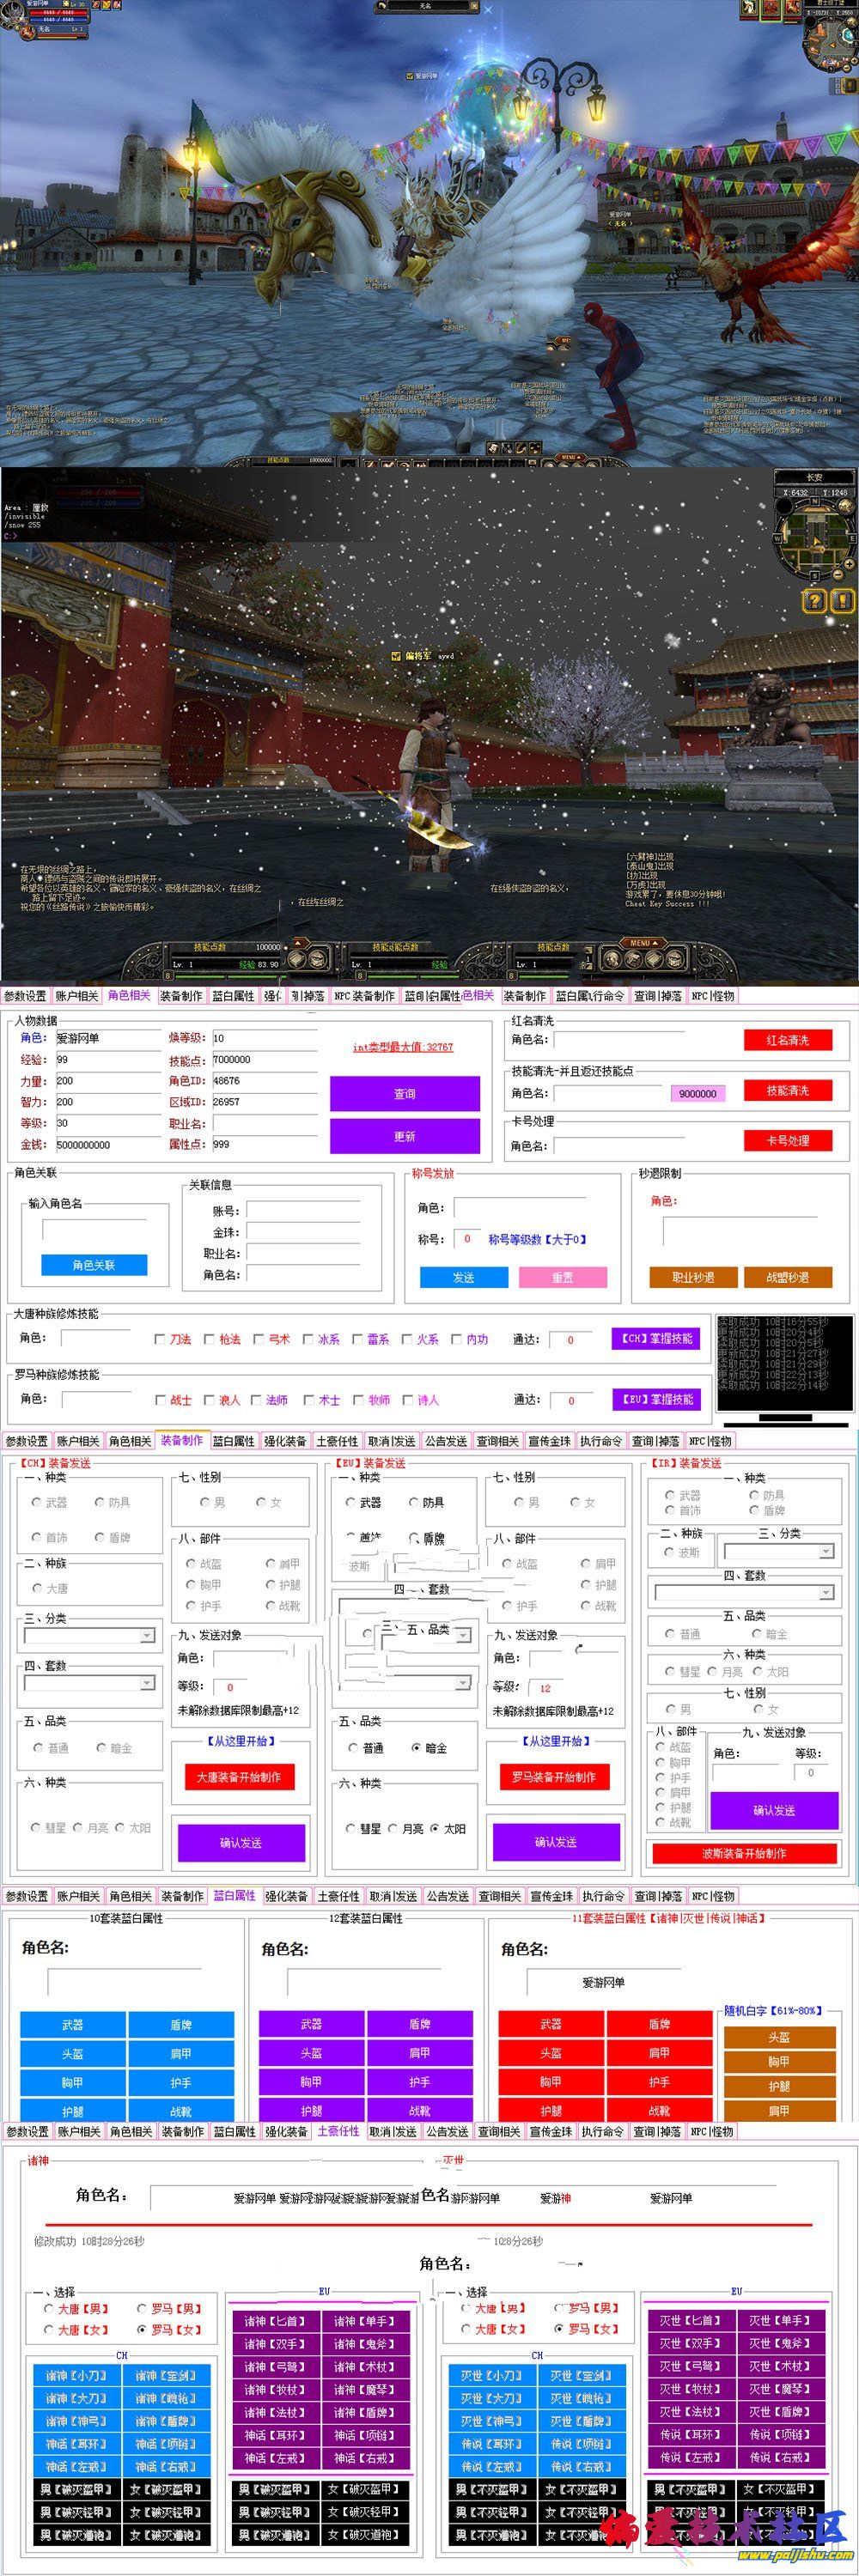The width and height of the screenshot is (859, 2576).
Task: Click the 金钱 field showing 5000000000
Action: pyautogui.click(x=107, y=1144)
